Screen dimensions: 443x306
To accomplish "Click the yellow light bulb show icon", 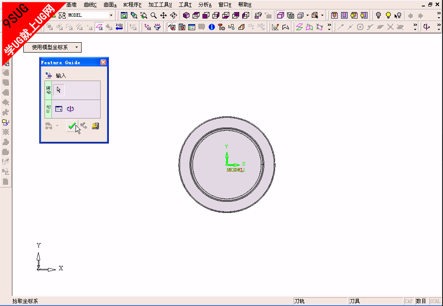I will coord(389,15).
